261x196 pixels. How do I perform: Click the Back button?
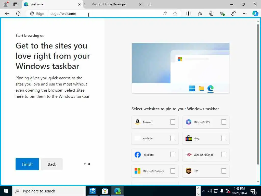(x=52, y=164)
